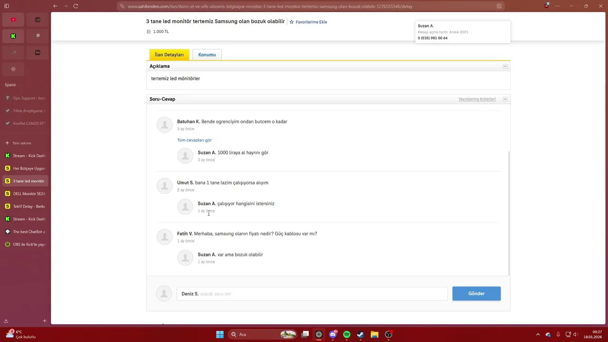The height and width of the screenshot is (342, 608).
Task: Open 'Stream - Kick Dash' first sidebar tab
Action: pos(25,156)
